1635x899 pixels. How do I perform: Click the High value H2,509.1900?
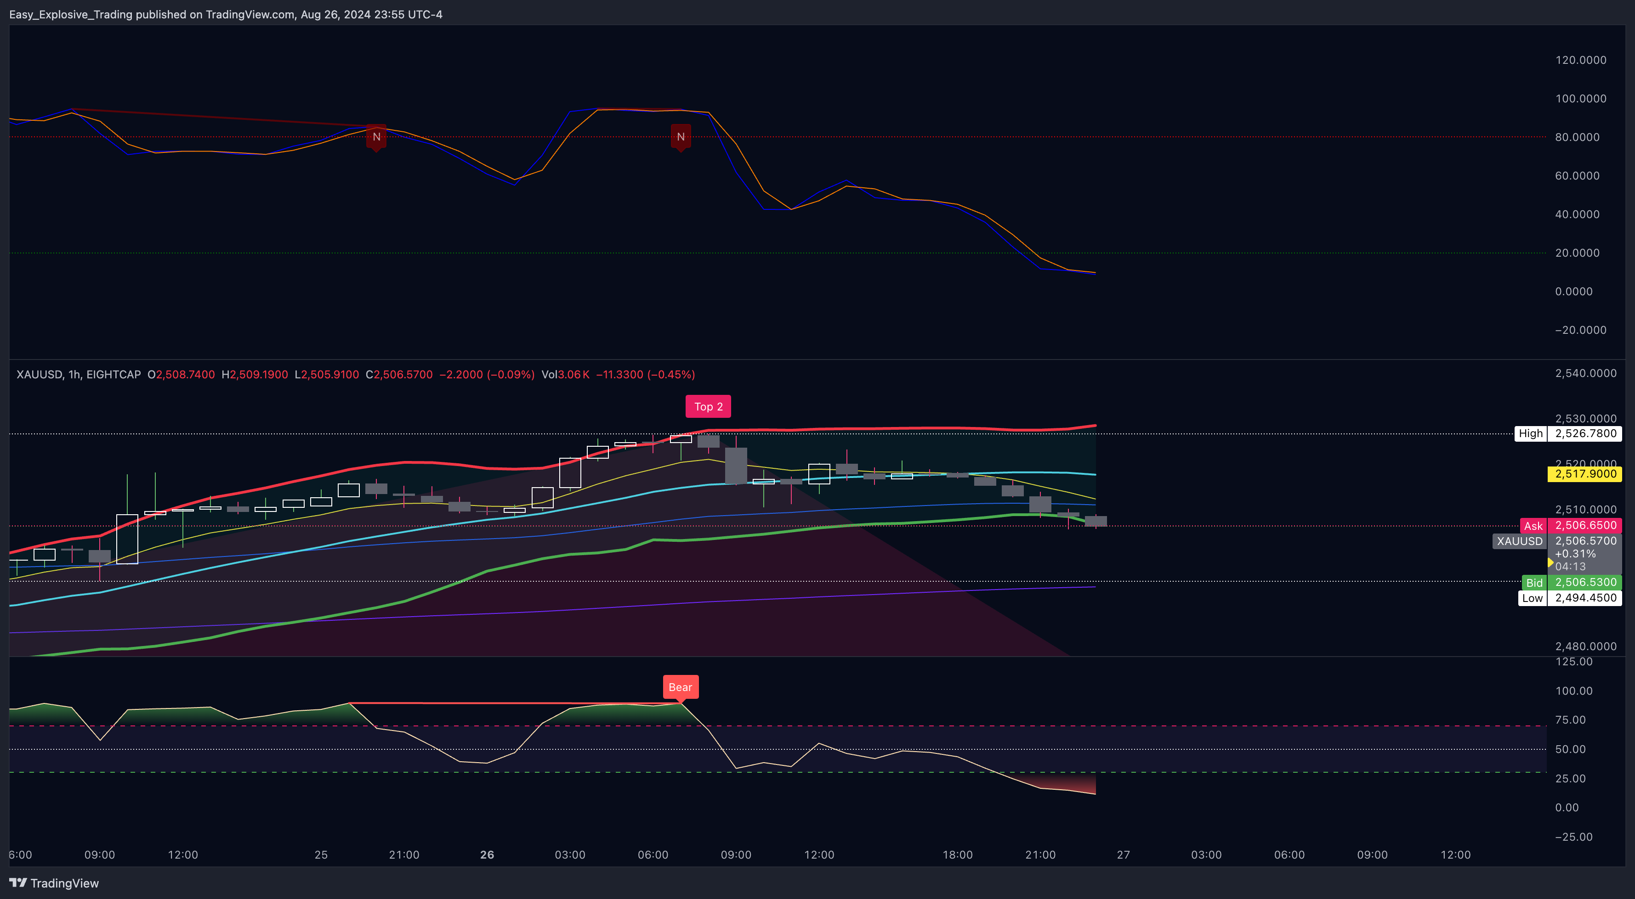[x=255, y=375]
